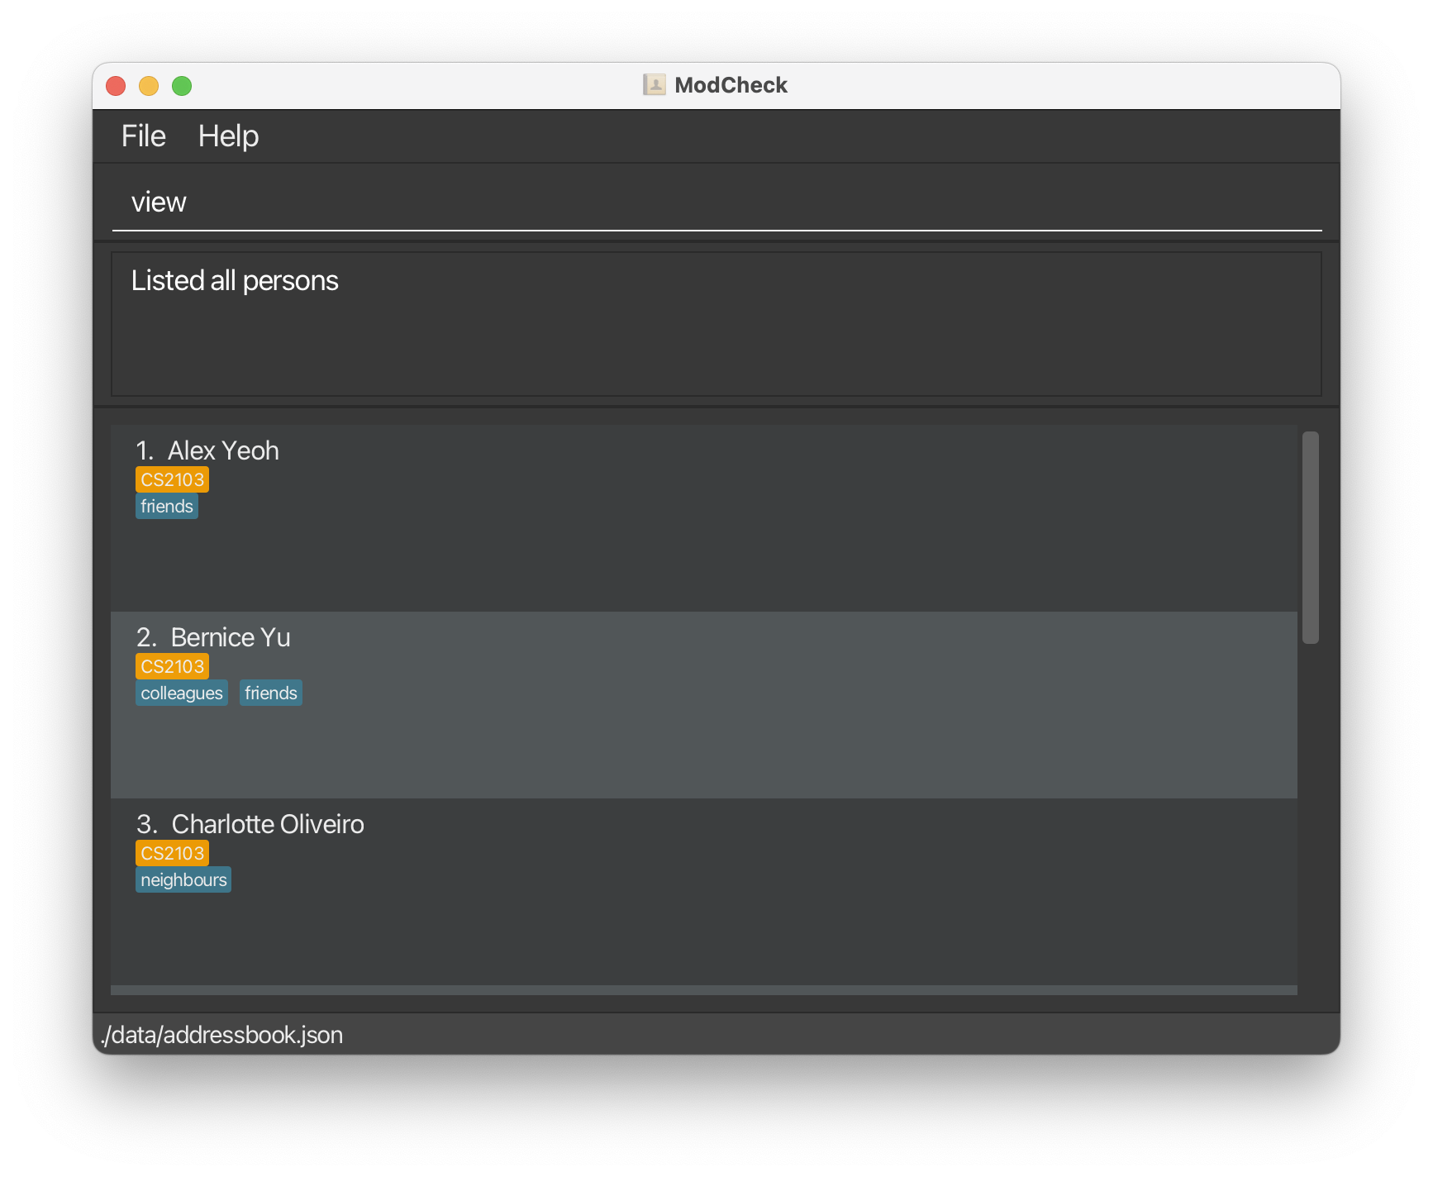Click the neighbours tag under Charlotte Oliveiro
Viewport: 1433px width, 1177px height.
[183, 880]
